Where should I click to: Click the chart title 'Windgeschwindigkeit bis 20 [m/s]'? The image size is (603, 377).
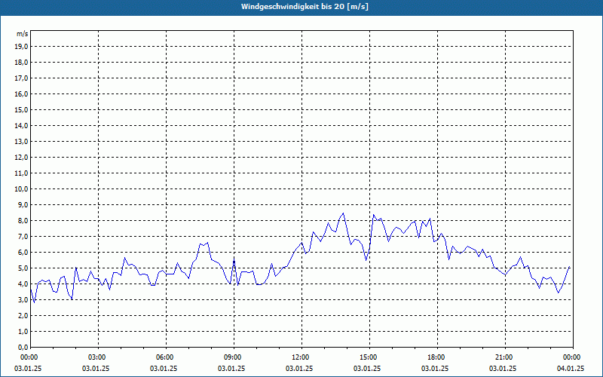(x=305, y=7)
